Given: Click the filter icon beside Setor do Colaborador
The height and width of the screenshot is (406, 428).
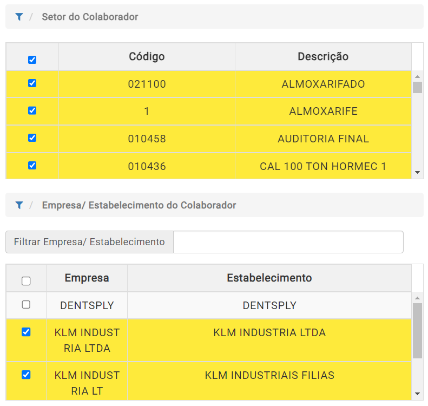Looking at the screenshot, I should (19, 17).
